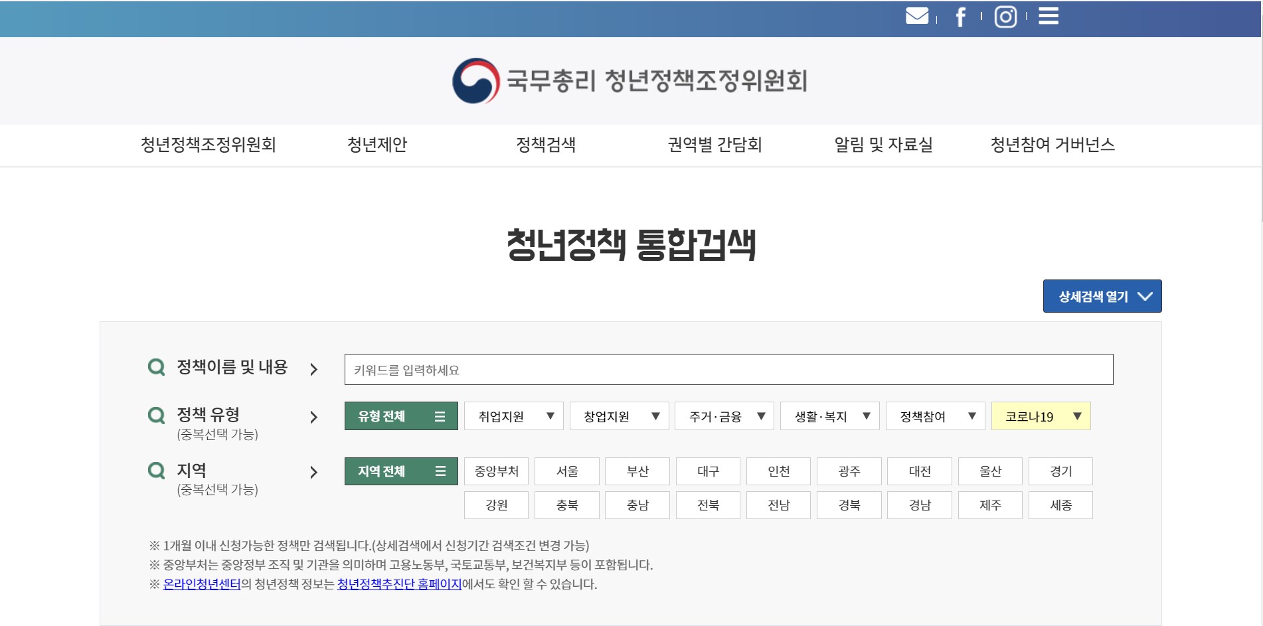
Task: Click magnifier icon beside 정책이름 및 내용
Action: click(156, 367)
